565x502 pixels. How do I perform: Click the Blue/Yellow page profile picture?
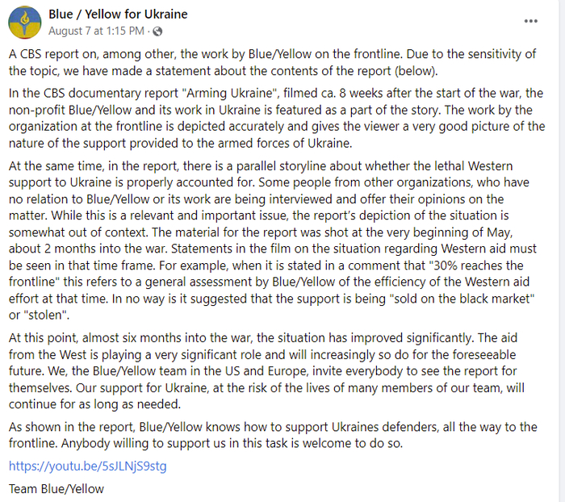[x=25, y=23]
